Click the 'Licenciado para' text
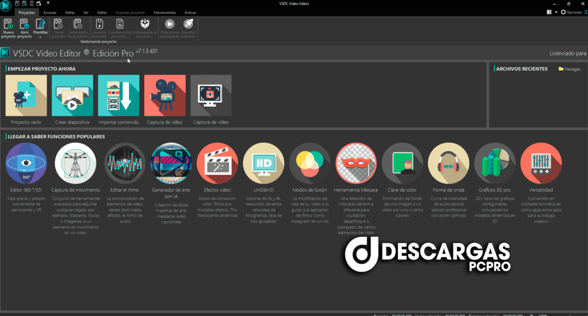 (x=568, y=53)
